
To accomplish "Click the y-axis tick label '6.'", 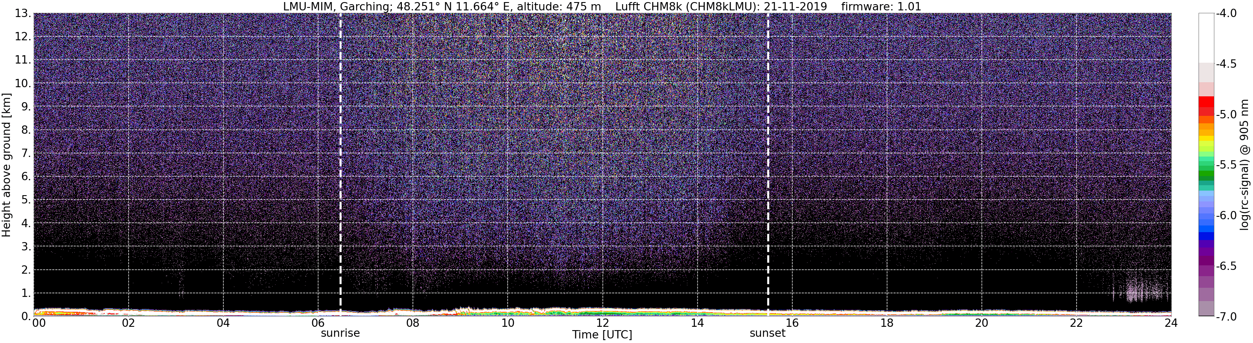I will tap(26, 177).
